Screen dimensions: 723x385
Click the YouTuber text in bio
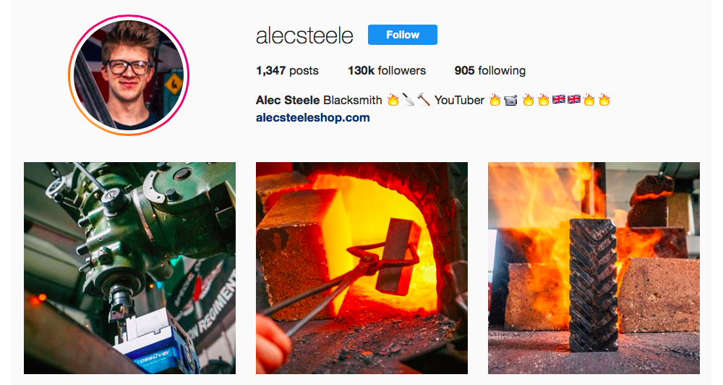point(459,100)
